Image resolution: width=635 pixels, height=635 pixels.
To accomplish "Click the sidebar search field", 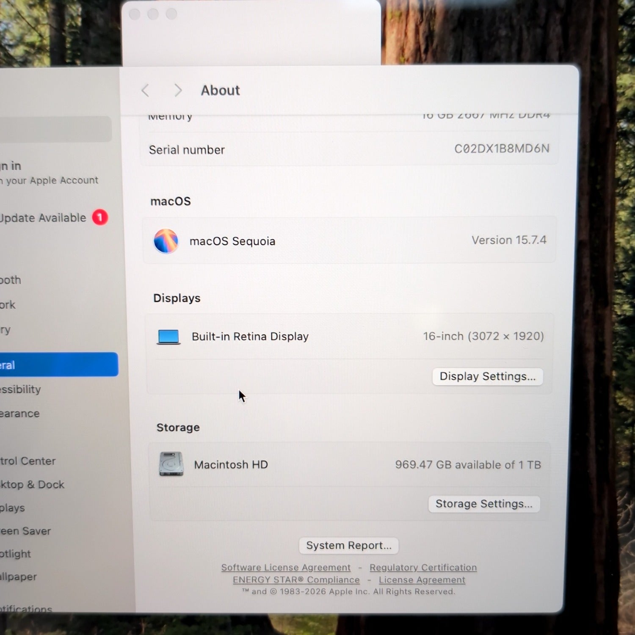I will click(55, 129).
